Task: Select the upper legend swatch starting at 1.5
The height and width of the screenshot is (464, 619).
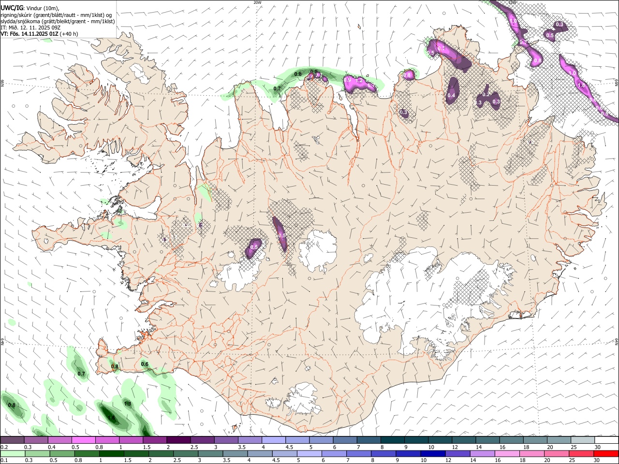Action: pyautogui.click(x=155, y=440)
